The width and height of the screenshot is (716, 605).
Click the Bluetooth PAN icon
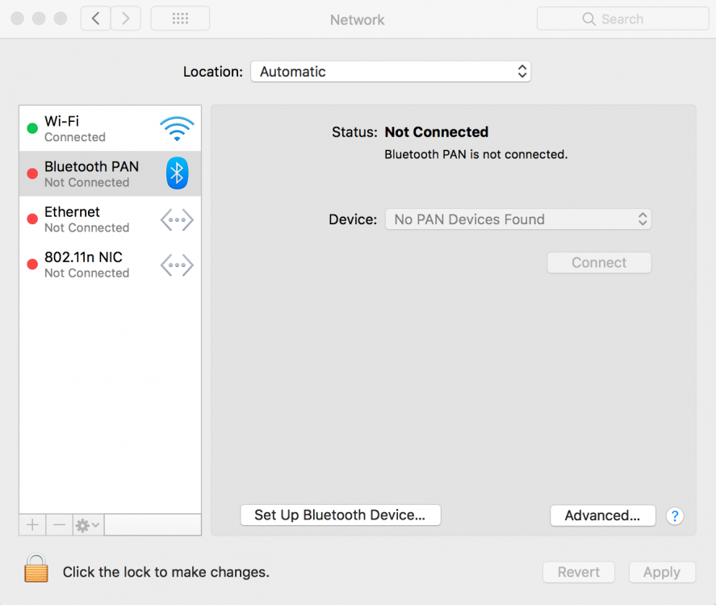(177, 173)
